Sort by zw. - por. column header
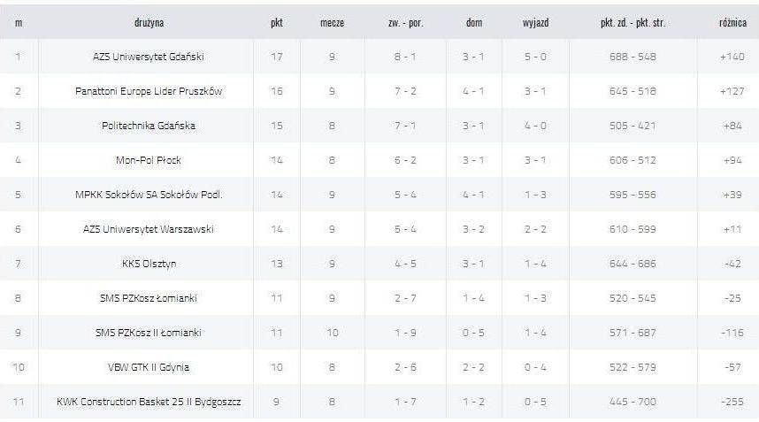The width and height of the screenshot is (759, 422). coord(406,22)
